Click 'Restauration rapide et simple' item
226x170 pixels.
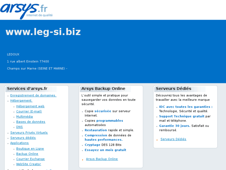tap(109, 130)
